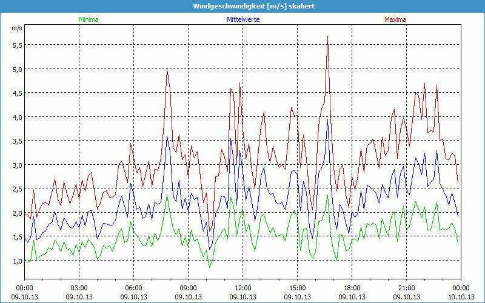Click the 4,0 y-axis value
The width and height of the screenshot is (485, 303).
[x=18, y=117]
